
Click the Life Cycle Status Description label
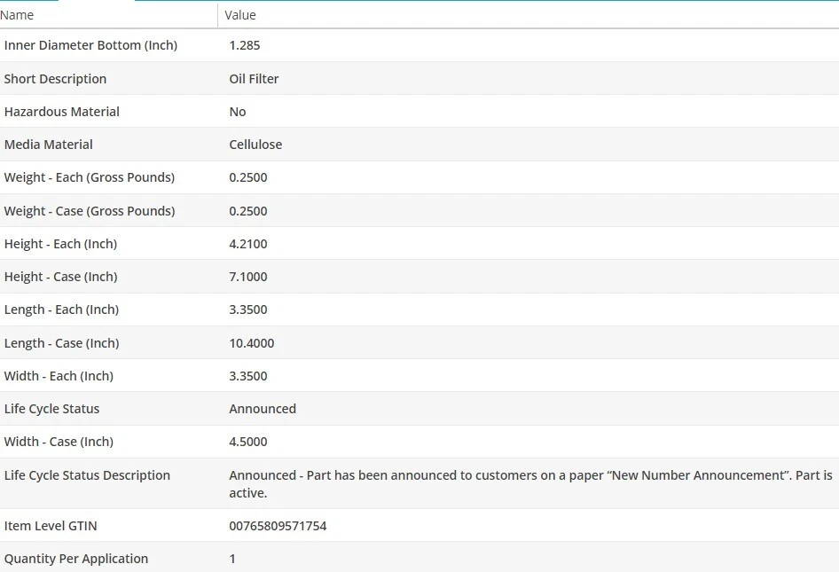(x=87, y=475)
